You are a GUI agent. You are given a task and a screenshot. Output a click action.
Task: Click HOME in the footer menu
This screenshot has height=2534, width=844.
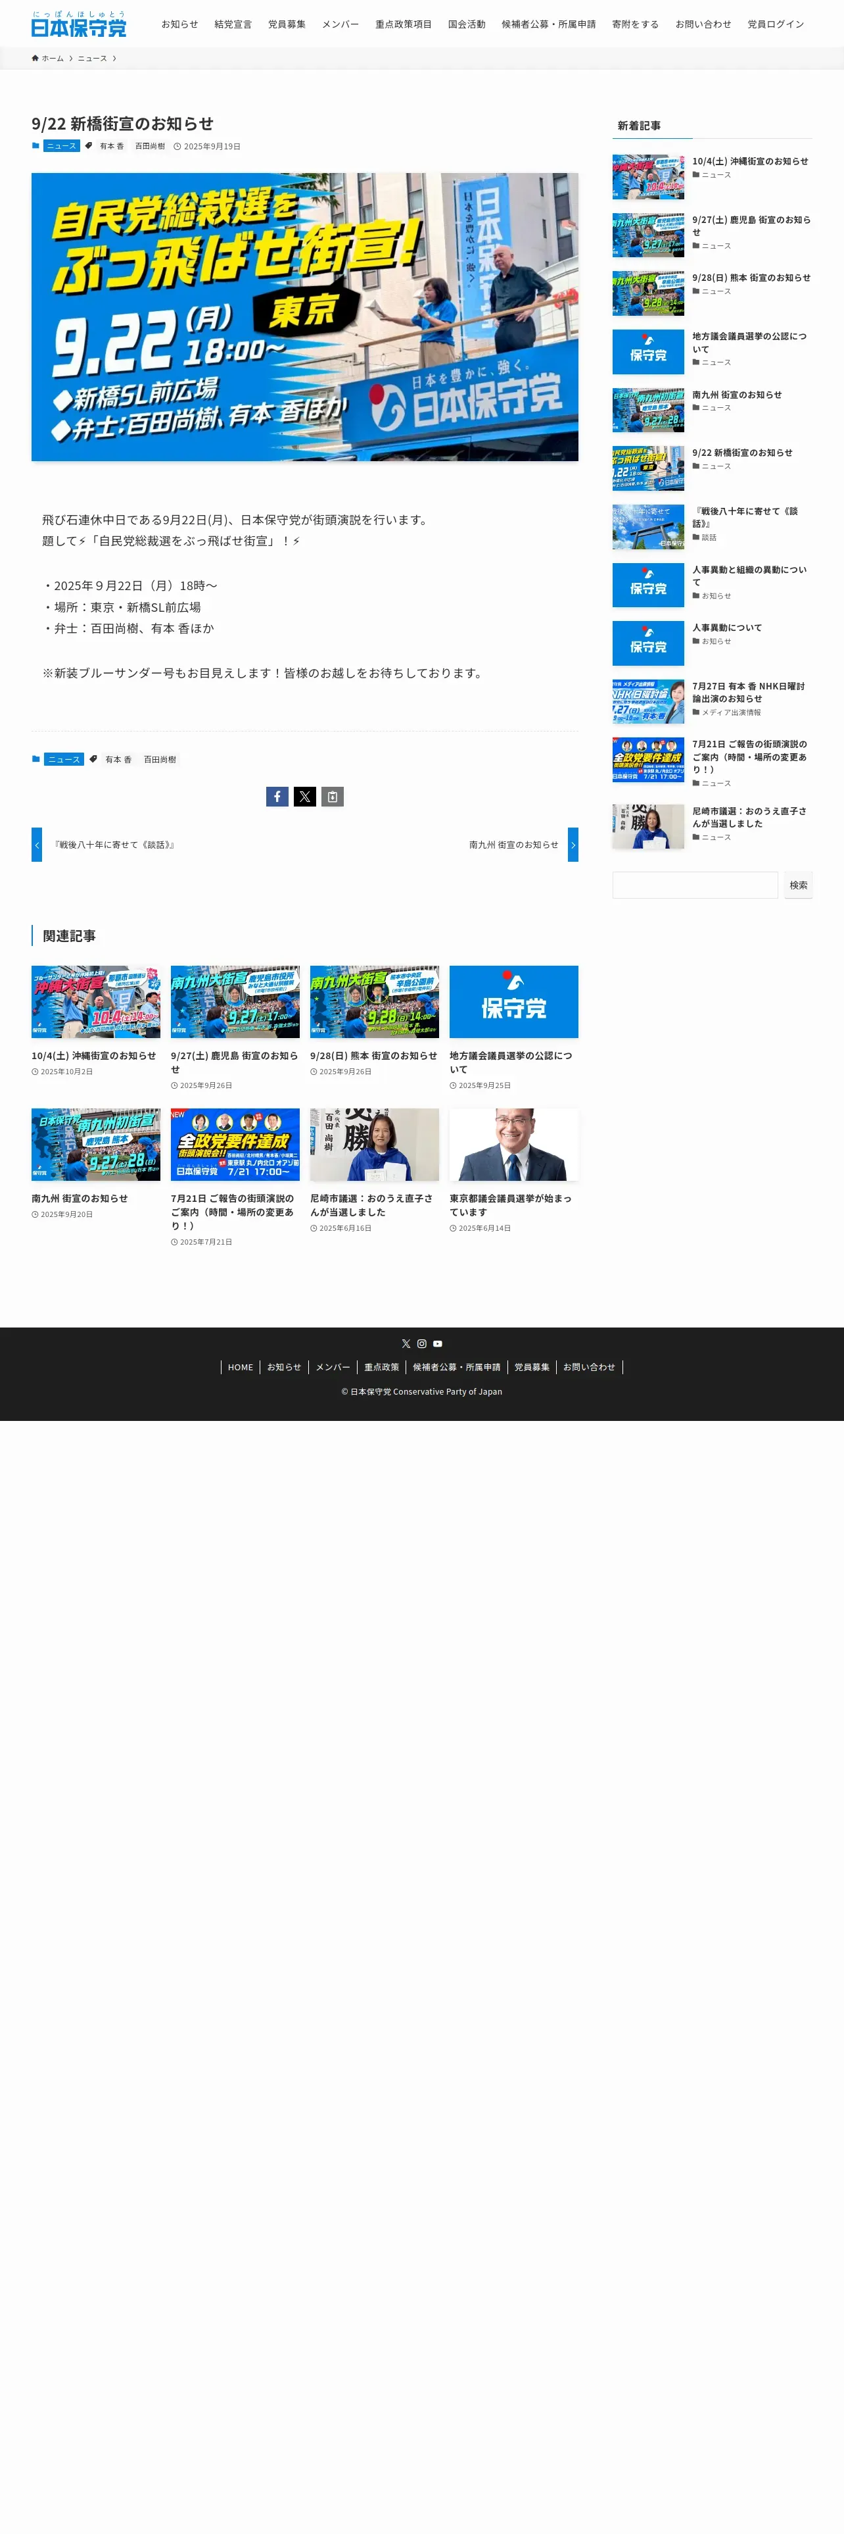(x=241, y=1368)
